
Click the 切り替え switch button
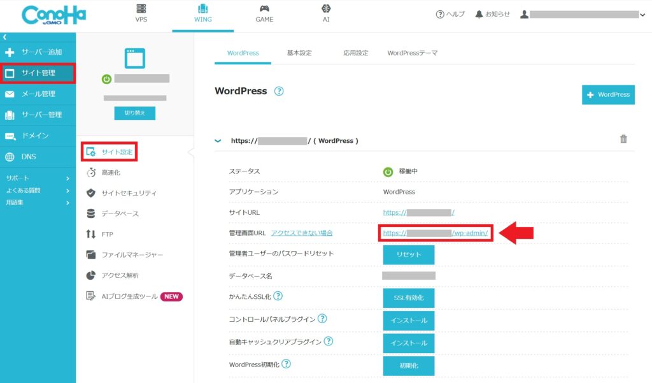[135, 113]
